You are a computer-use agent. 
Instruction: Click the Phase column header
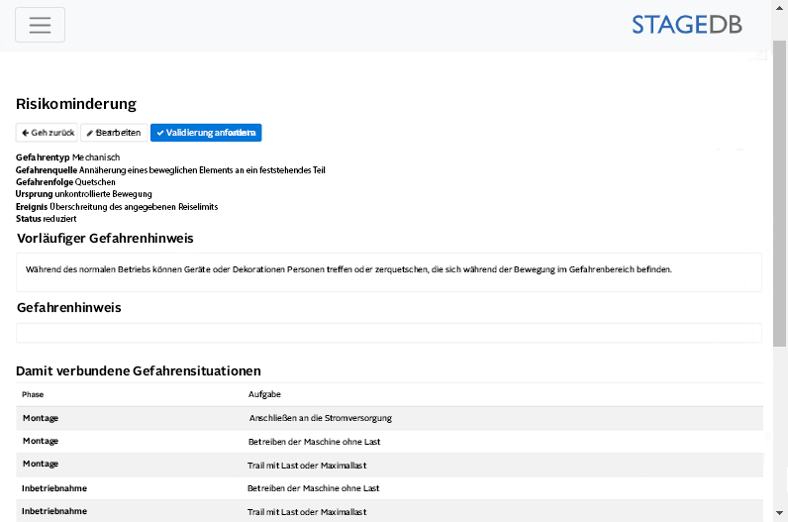(33, 394)
